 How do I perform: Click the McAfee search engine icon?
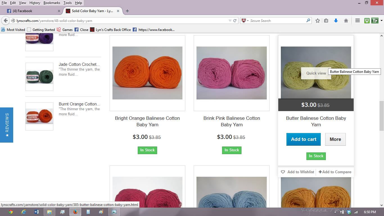pyautogui.click(x=244, y=21)
